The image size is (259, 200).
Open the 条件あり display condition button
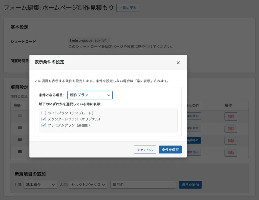tap(194, 140)
